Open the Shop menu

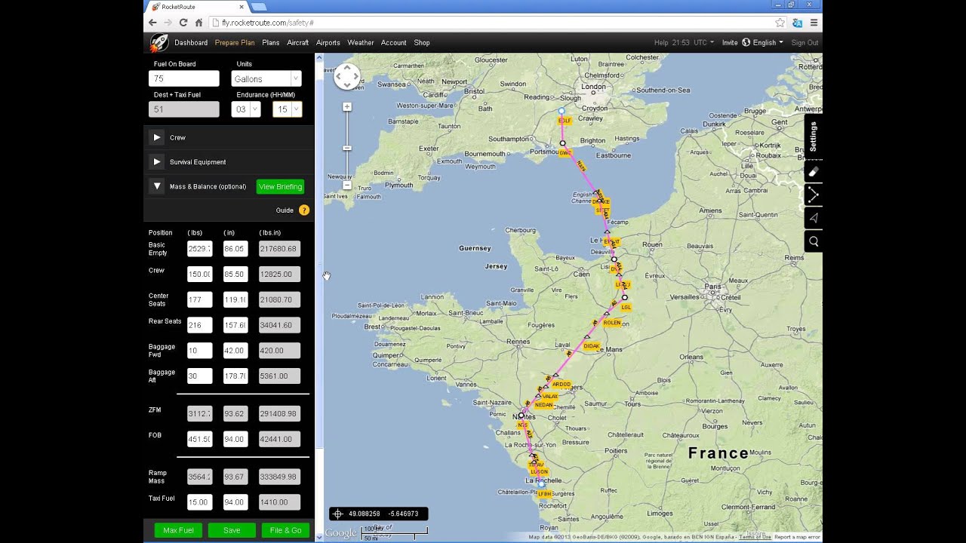[x=422, y=42]
